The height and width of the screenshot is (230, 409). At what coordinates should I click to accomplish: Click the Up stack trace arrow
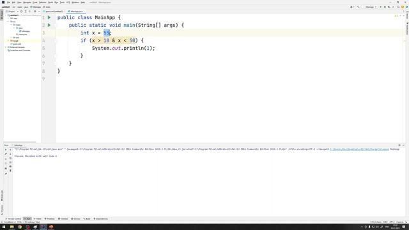pos(10,149)
